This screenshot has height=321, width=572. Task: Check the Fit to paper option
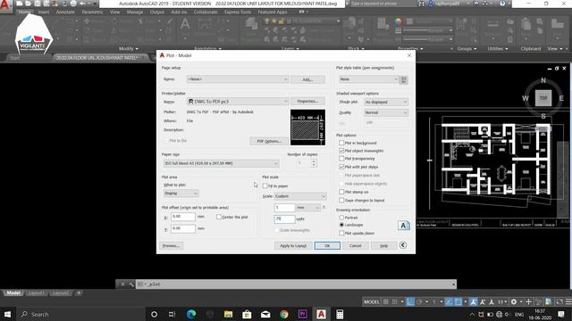(x=265, y=186)
